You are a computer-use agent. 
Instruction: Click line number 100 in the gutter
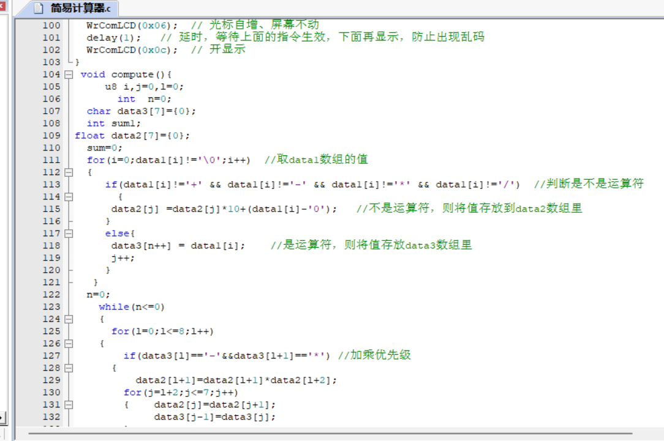pyautogui.click(x=51, y=26)
